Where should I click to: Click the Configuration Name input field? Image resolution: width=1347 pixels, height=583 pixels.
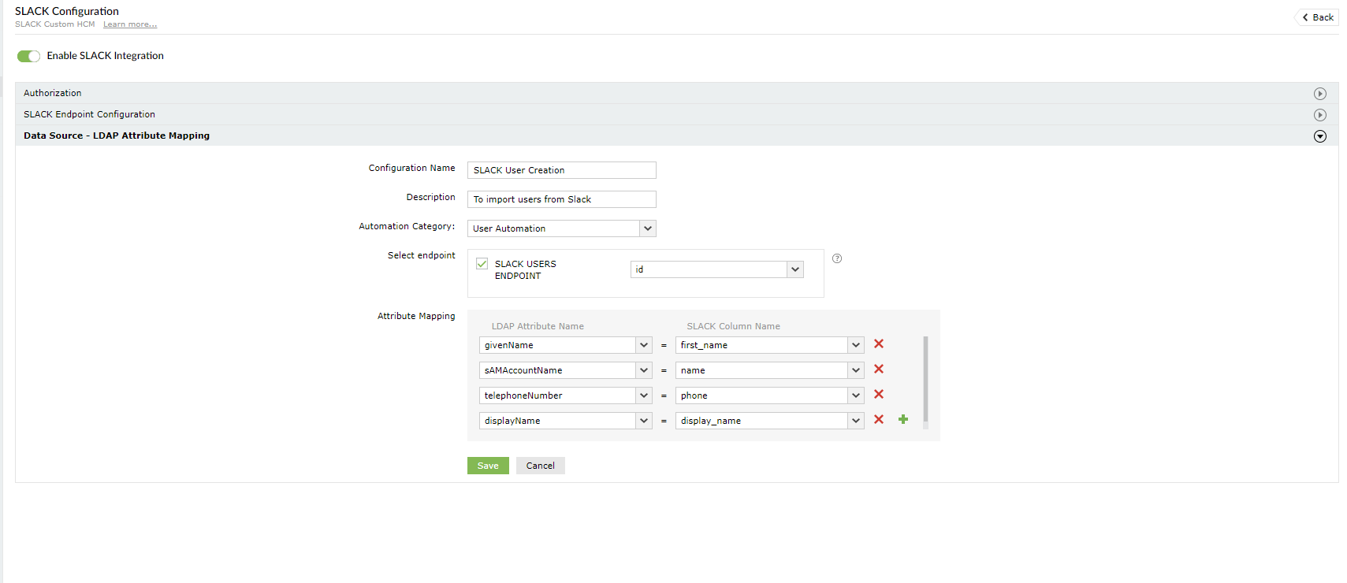pos(561,170)
